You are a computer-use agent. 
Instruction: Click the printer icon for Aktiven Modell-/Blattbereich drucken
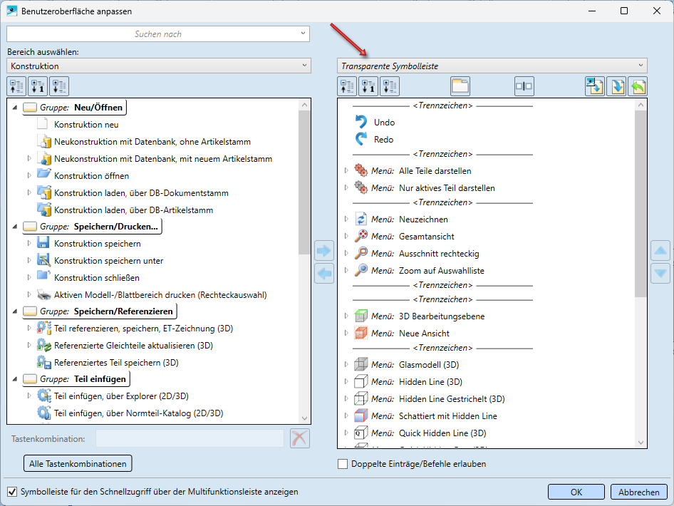pyautogui.click(x=43, y=294)
